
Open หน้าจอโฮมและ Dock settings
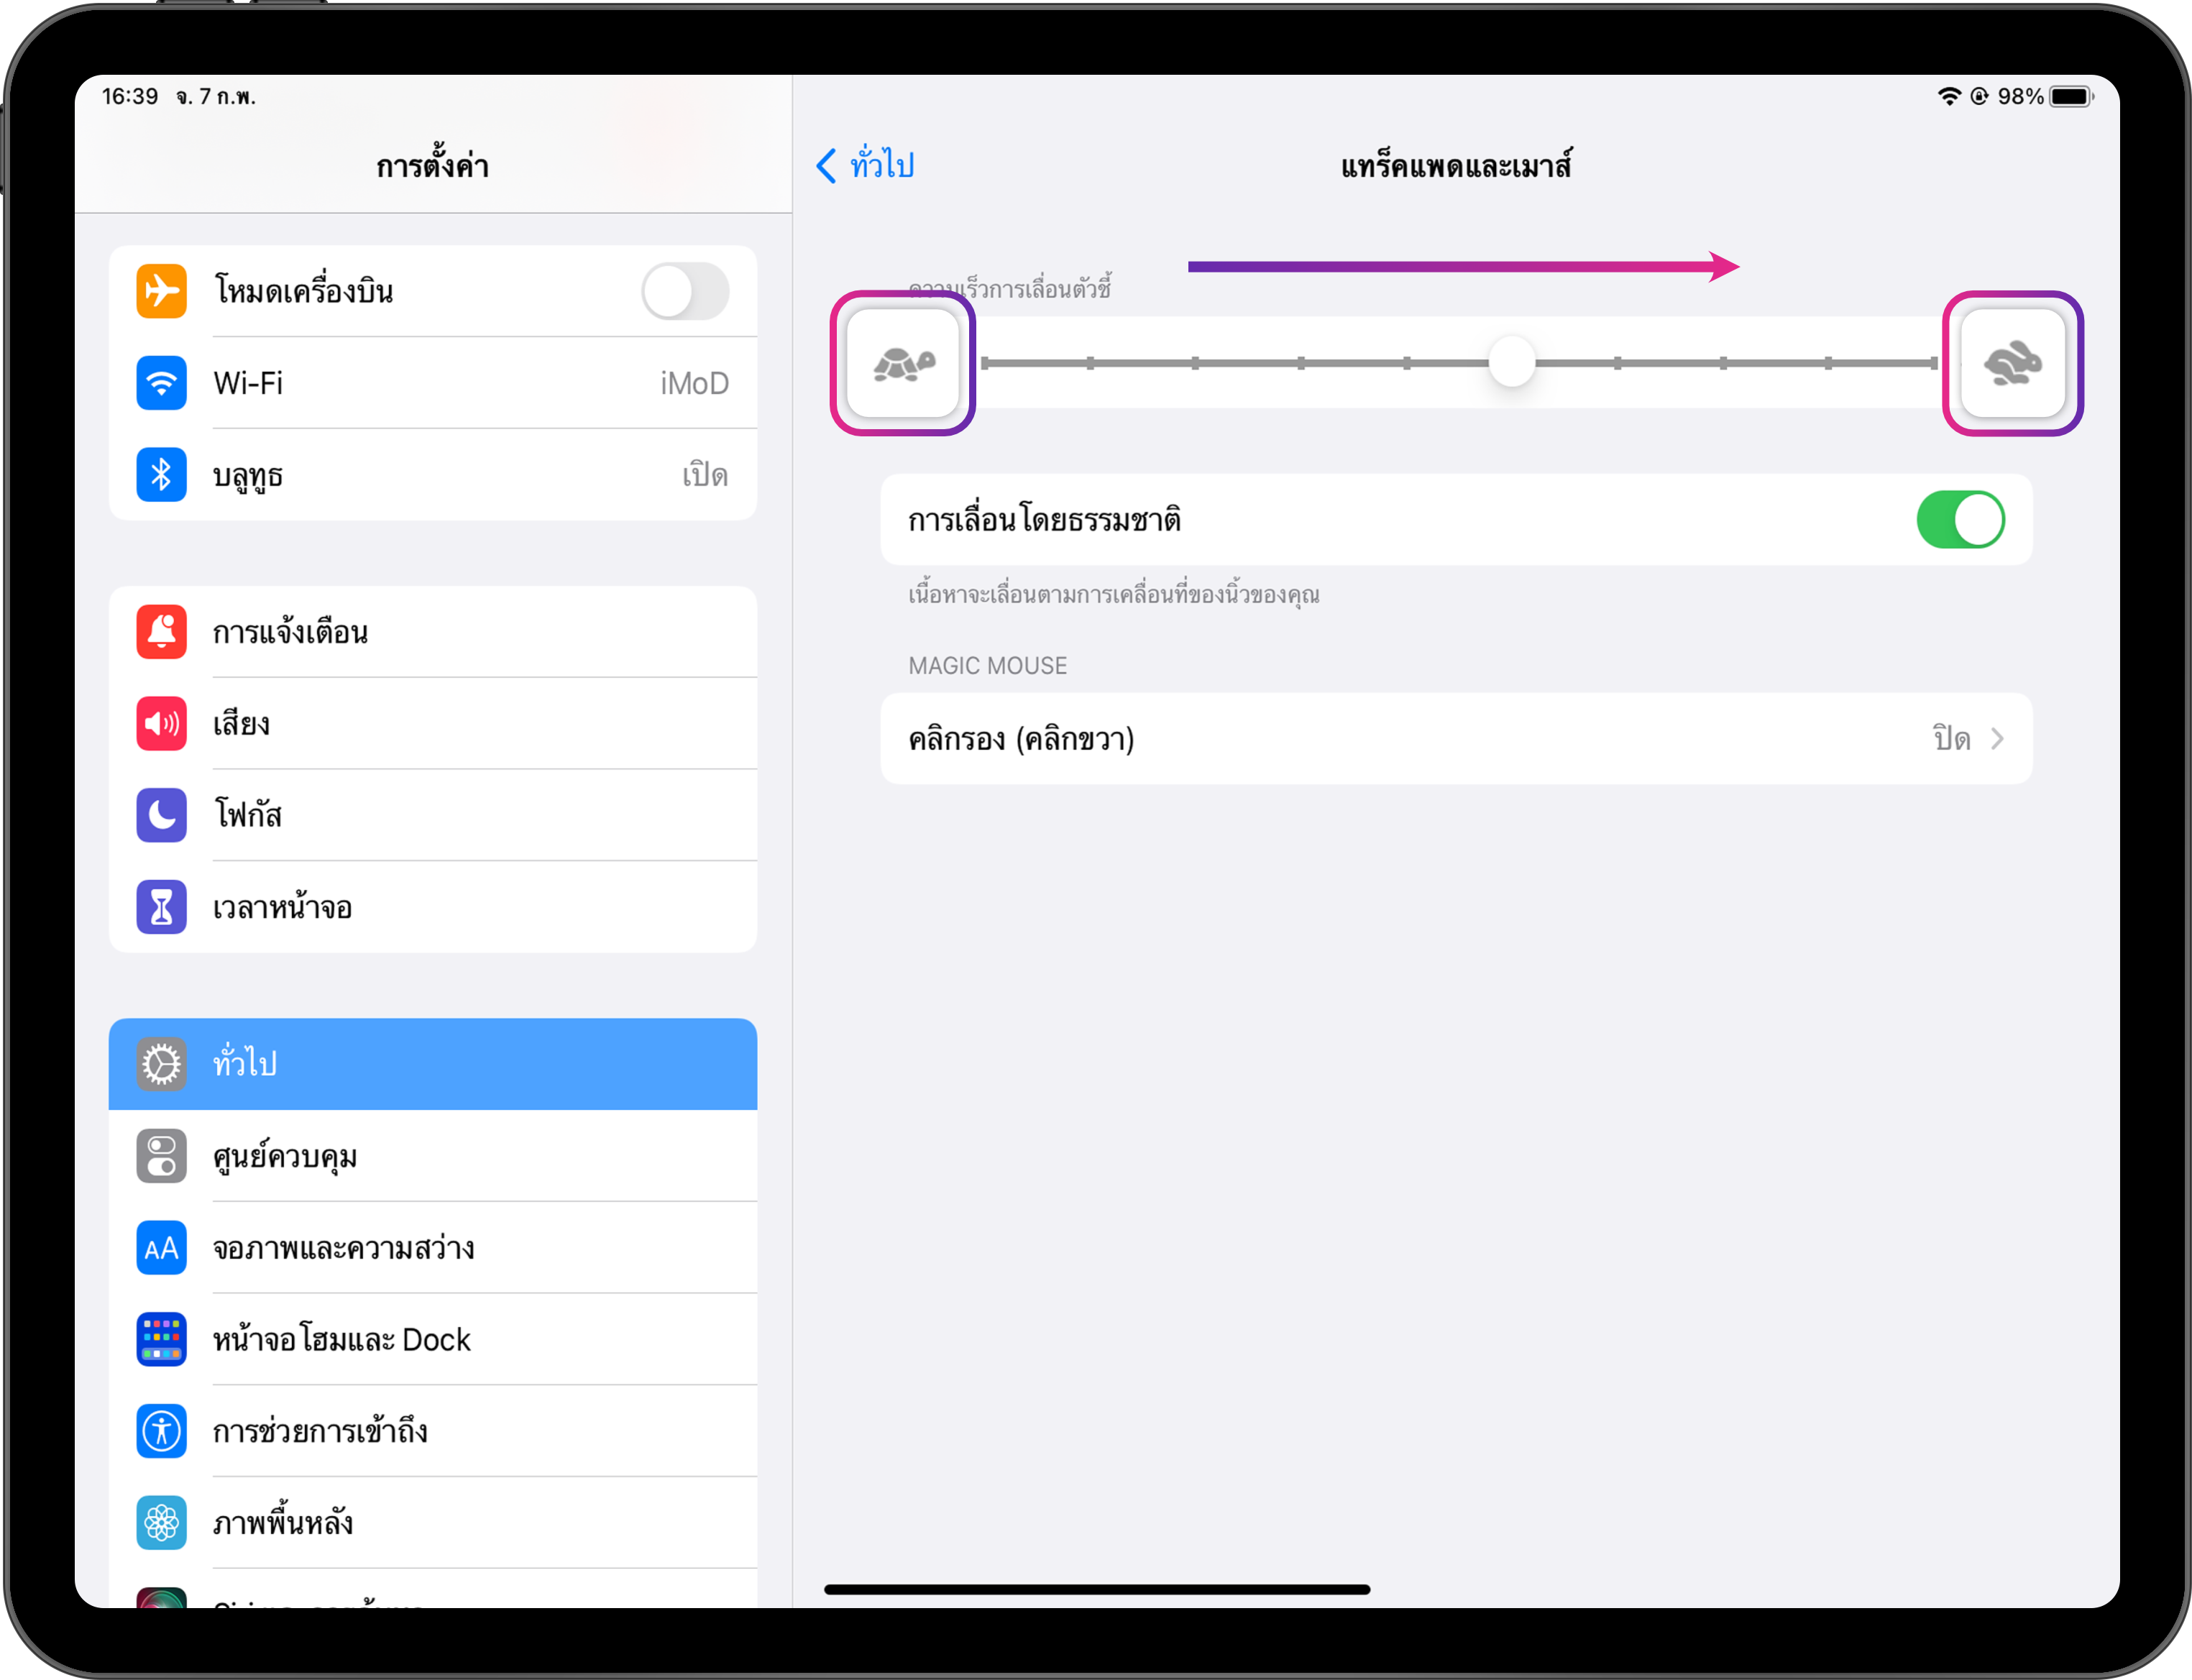click(x=433, y=1340)
